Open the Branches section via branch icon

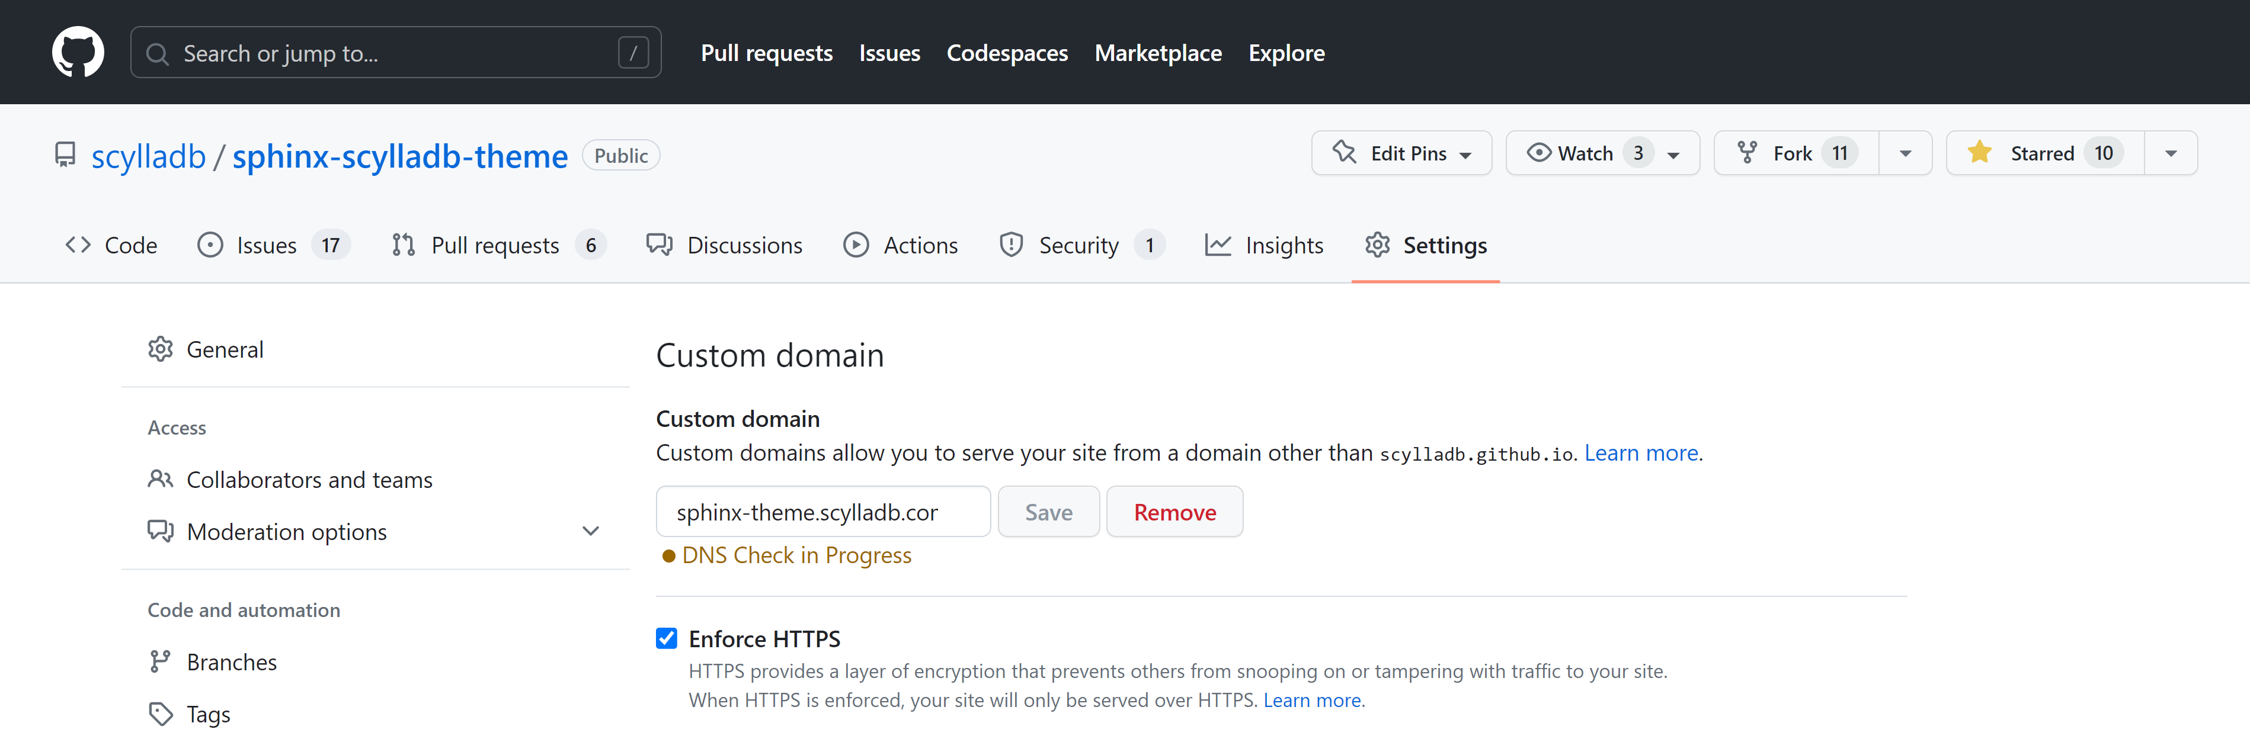click(161, 661)
